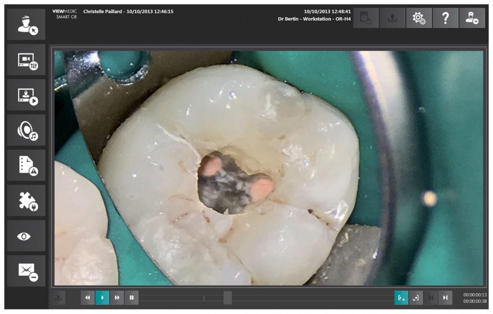Click the 10/10/2013 12:48:41 date text
Image resolution: width=493 pixels, height=314 pixels.
click(327, 12)
